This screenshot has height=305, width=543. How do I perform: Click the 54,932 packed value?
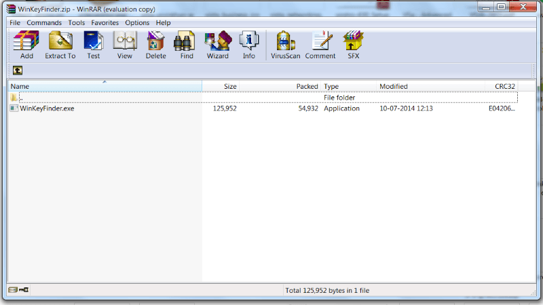pos(308,108)
